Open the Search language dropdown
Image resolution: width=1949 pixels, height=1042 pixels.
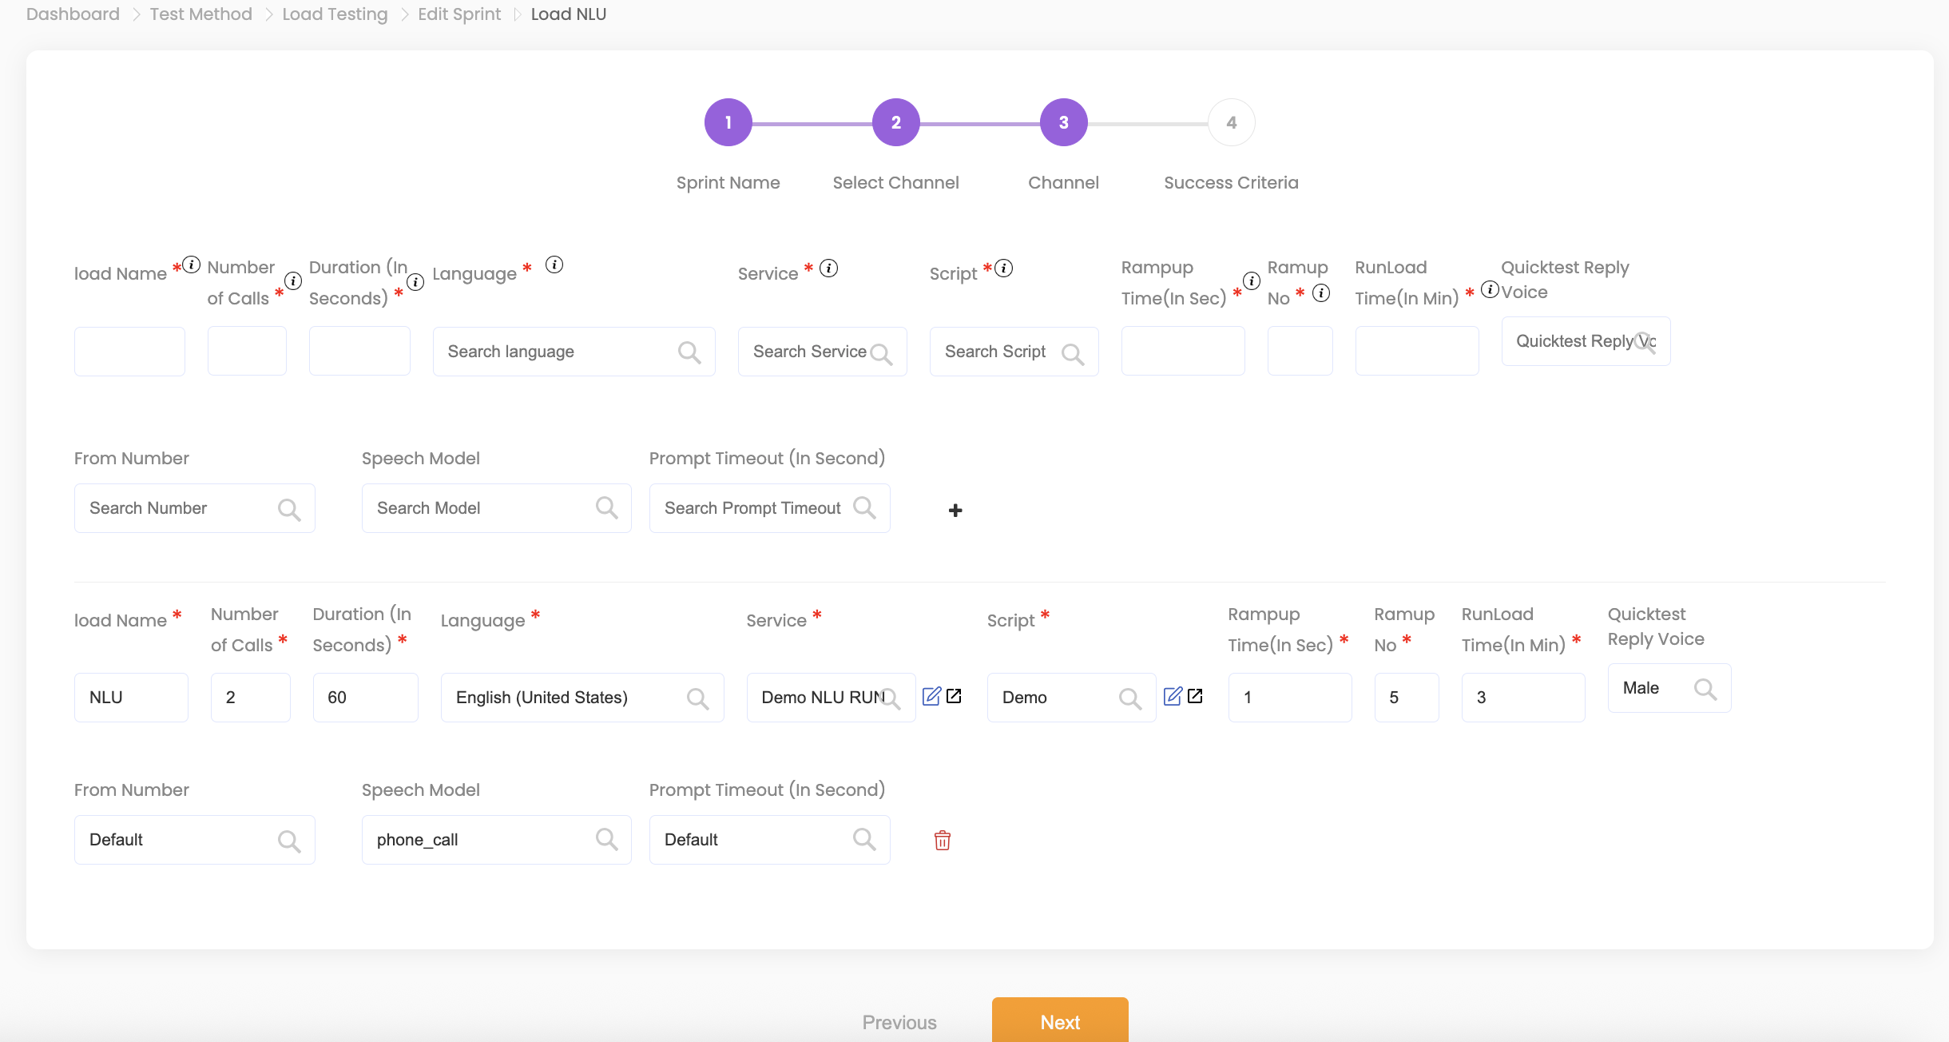(574, 352)
